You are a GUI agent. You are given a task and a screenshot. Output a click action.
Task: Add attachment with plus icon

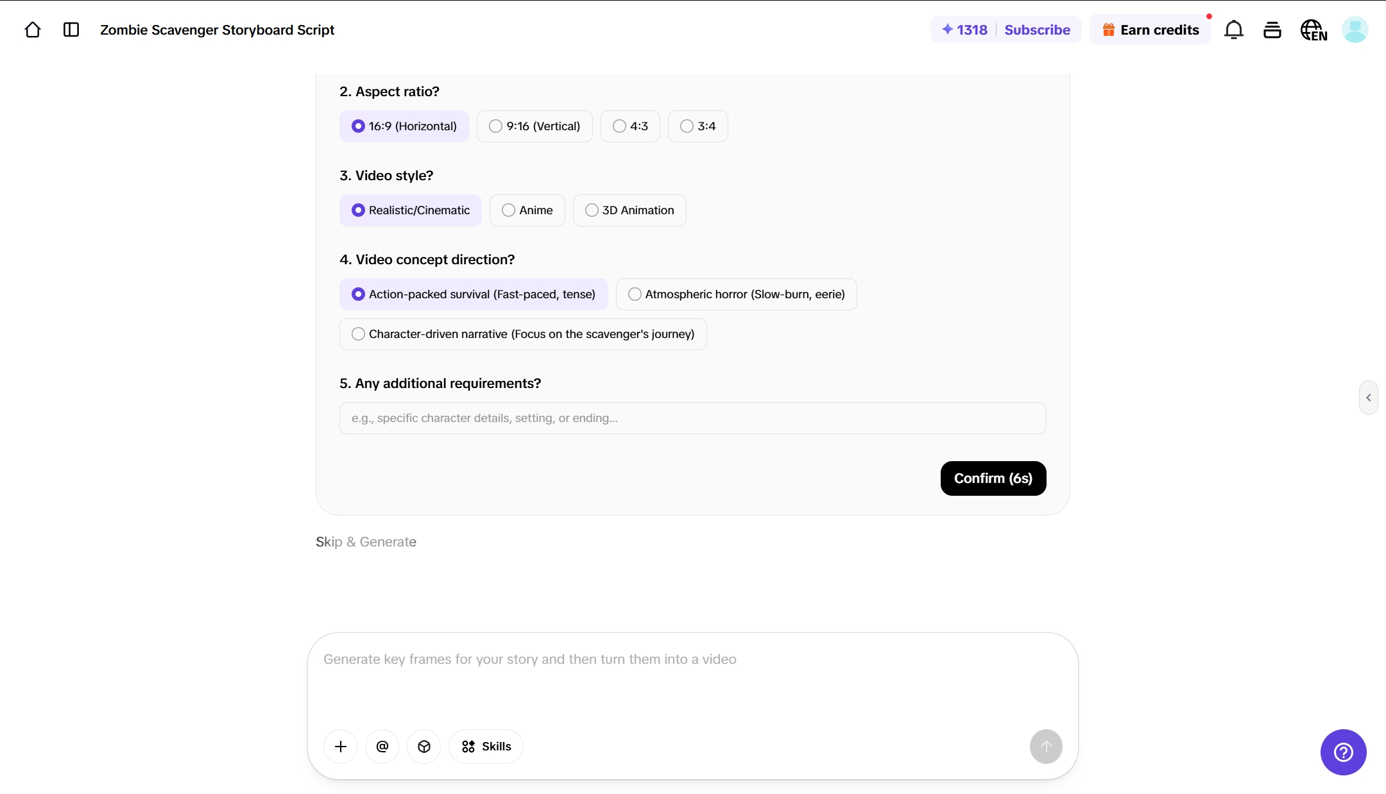[341, 747]
